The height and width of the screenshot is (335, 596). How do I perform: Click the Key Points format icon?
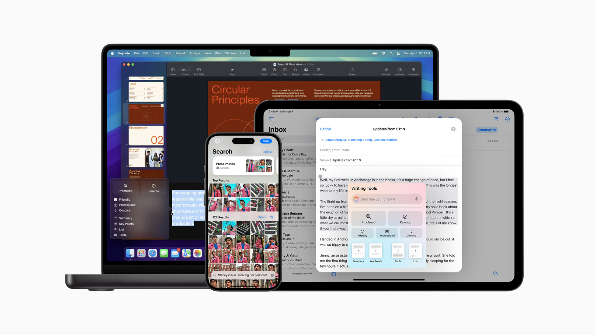(x=375, y=253)
